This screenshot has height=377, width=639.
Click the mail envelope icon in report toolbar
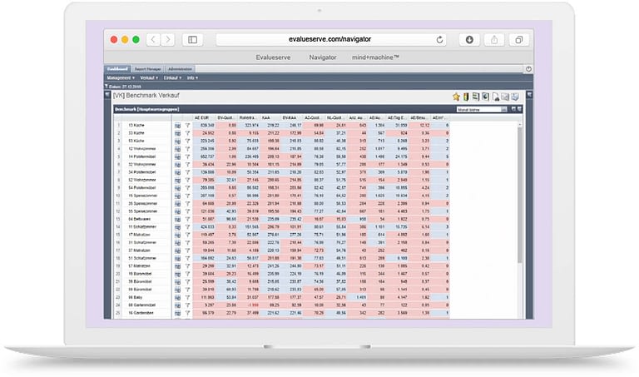pos(505,97)
